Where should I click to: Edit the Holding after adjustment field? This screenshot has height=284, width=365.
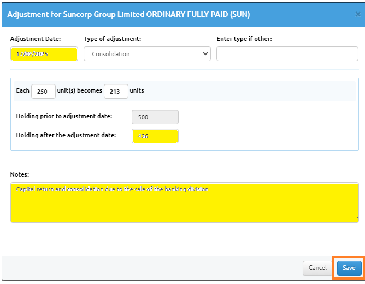(x=155, y=136)
